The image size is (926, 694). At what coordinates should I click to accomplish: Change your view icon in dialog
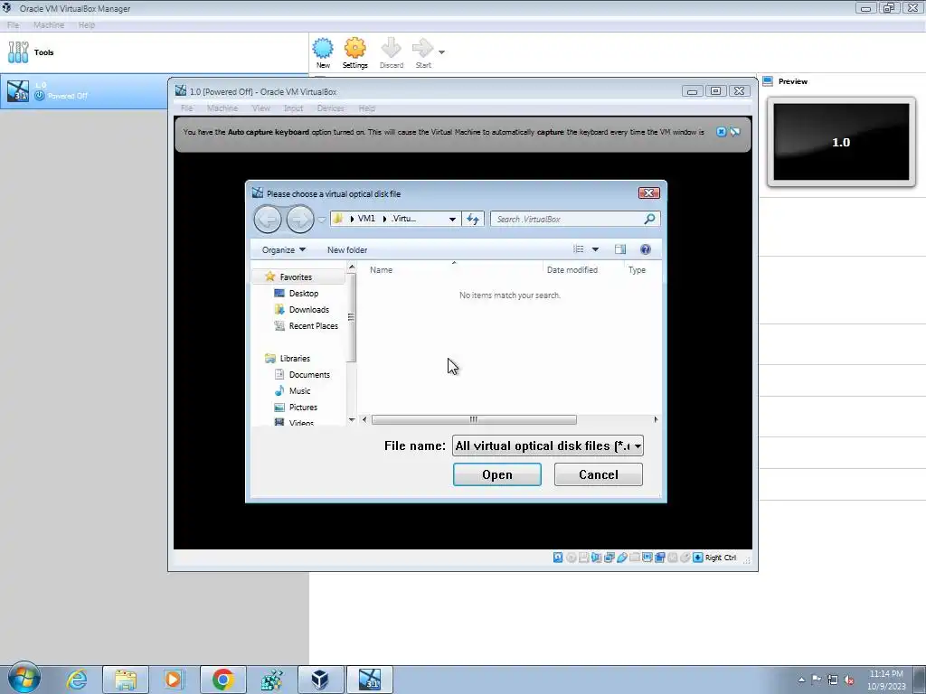point(579,249)
